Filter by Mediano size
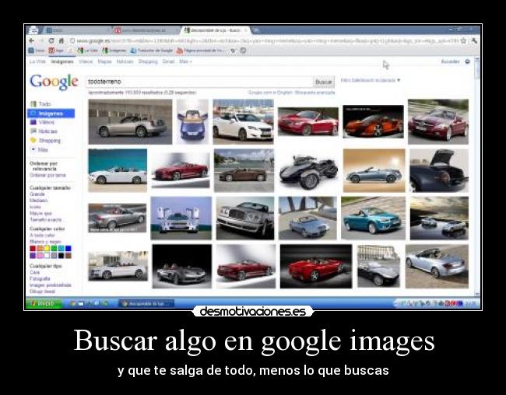This screenshot has height=395, width=506. [x=39, y=201]
